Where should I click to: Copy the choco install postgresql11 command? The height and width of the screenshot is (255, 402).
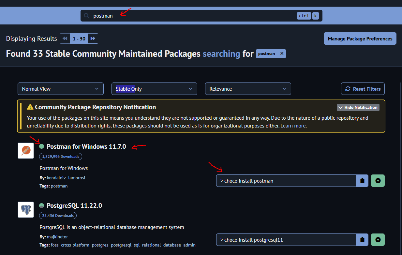[362, 240]
